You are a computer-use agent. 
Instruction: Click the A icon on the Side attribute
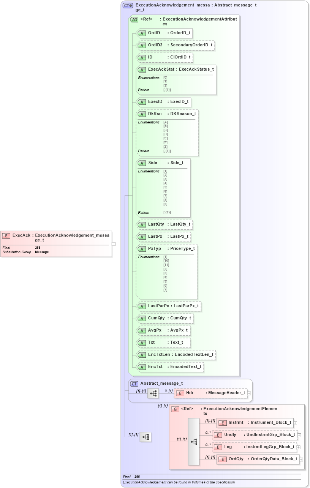tap(142, 163)
